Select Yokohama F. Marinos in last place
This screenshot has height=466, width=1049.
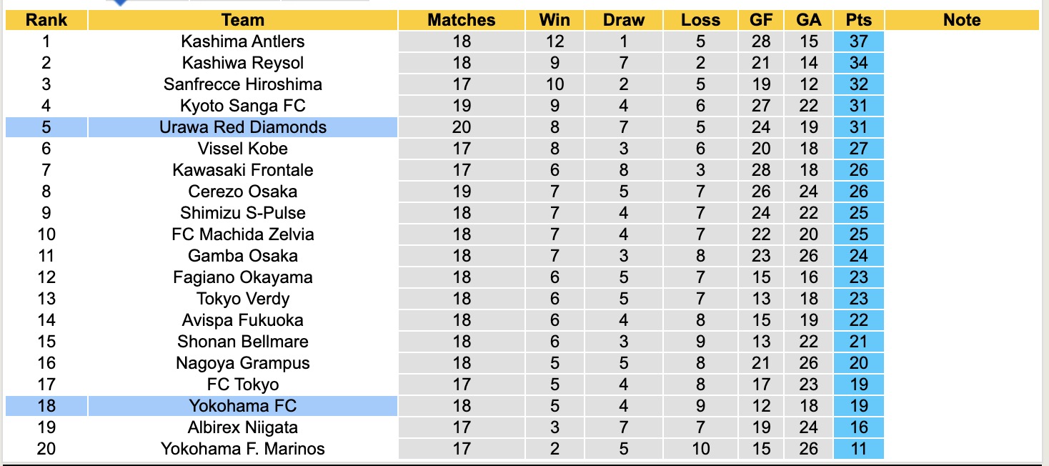pos(243,449)
